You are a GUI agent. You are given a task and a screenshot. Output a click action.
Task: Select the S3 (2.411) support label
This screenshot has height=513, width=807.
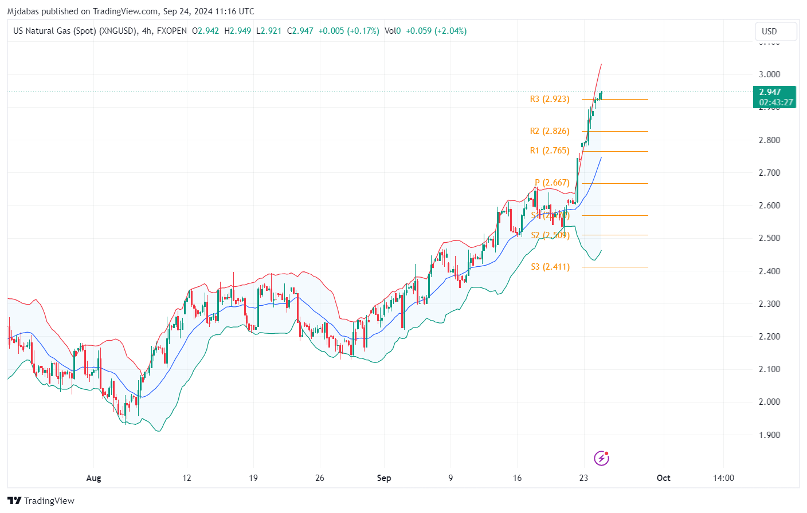point(550,267)
